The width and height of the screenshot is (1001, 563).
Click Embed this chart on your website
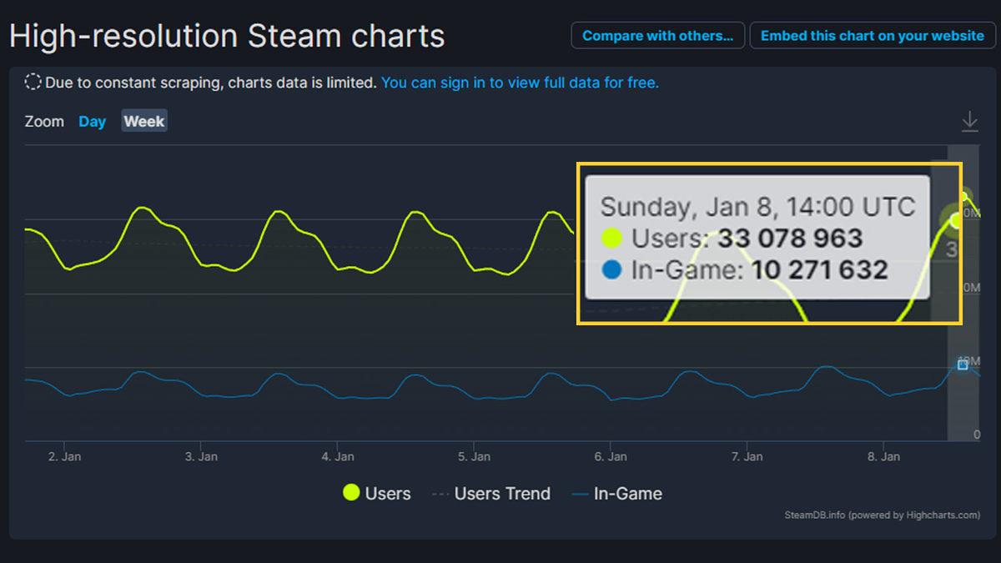[x=872, y=36]
